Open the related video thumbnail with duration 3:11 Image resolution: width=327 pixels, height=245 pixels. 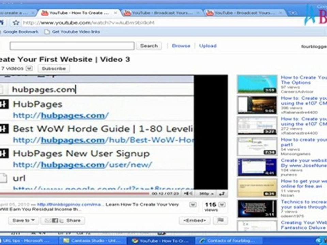pyautogui.click(x=258, y=209)
